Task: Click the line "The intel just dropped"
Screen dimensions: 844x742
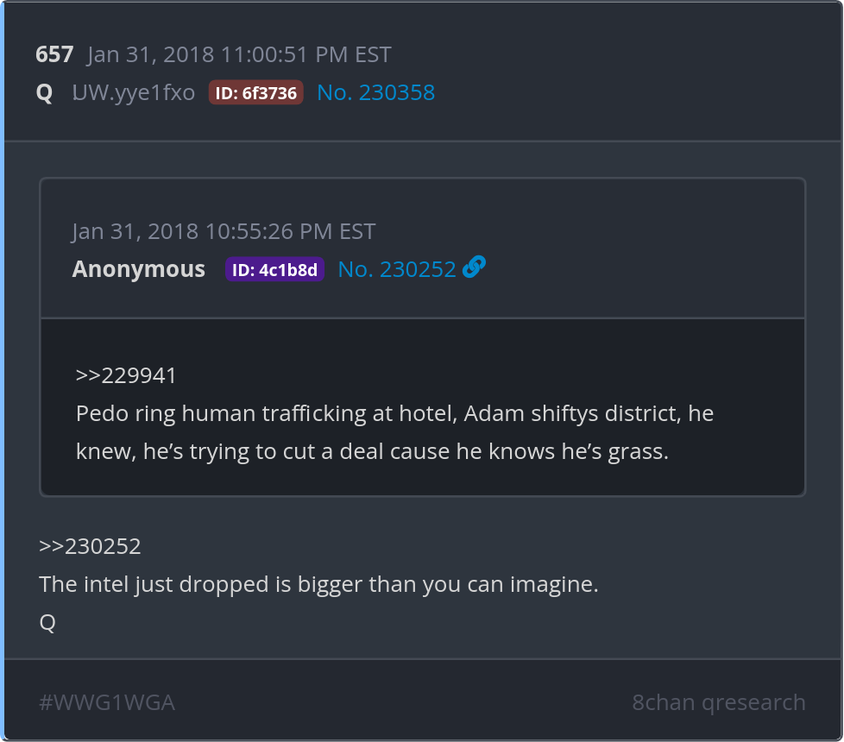Action: [318, 584]
